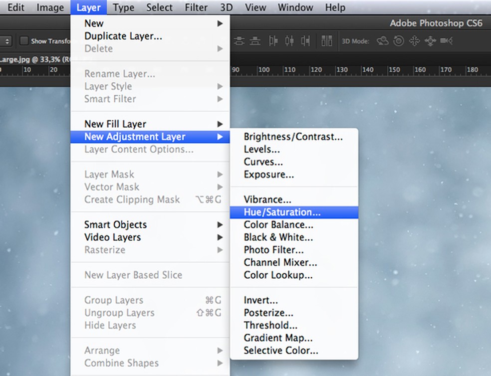Choose New Adjustment Layer menu item

(x=150, y=137)
